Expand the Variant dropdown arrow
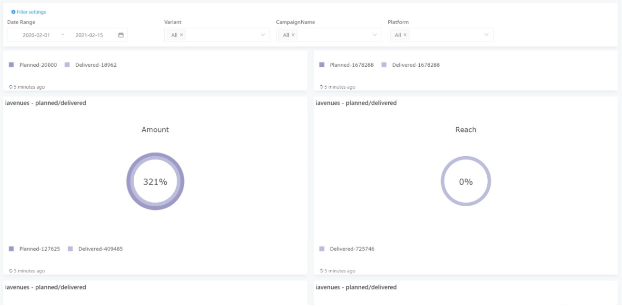 click(x=263, y=35)
